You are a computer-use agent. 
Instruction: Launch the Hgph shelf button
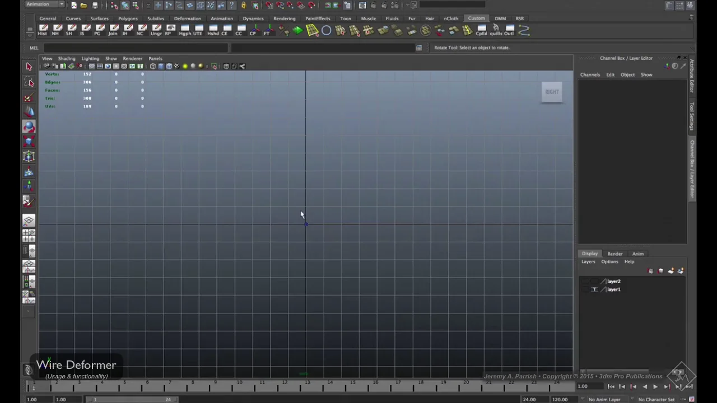click(185, 30)
